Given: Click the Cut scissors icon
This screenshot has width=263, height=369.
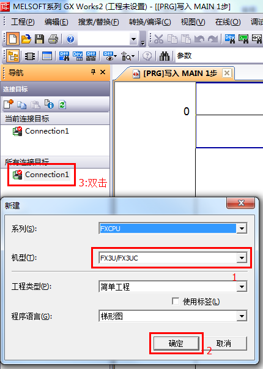Looking at the screenshot, I should point(159,39).
